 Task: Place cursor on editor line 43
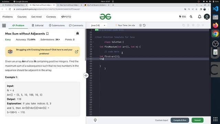[x=152, y=61]
